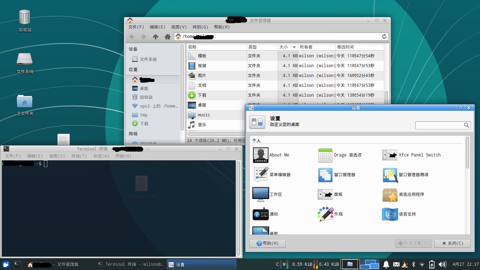Click the file manager sidebar scrollbar
The height and width of the screenshot is (270, 480).
pyautogui.click(x=182, y=87)
